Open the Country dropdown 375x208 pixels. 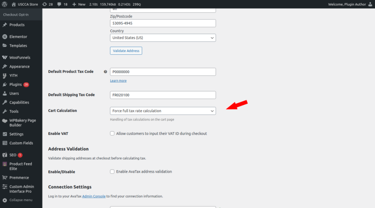tap(163, 38)
